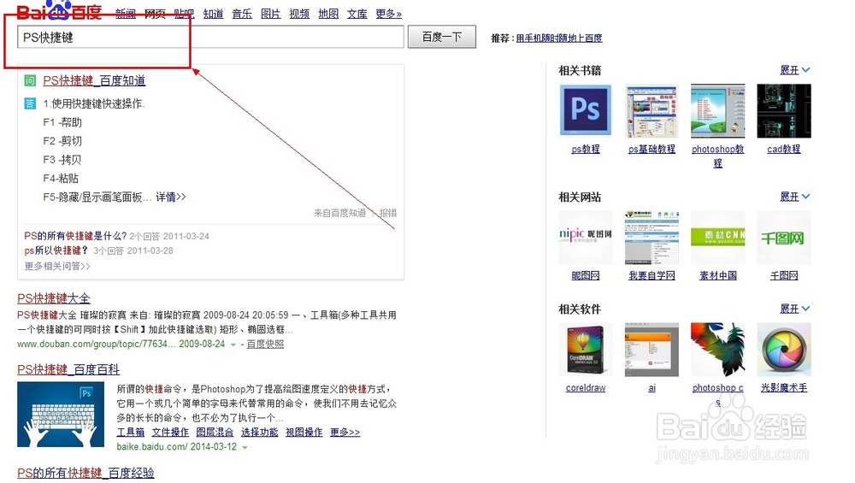Expand the 相关软件 section

[x=795, y=309]
